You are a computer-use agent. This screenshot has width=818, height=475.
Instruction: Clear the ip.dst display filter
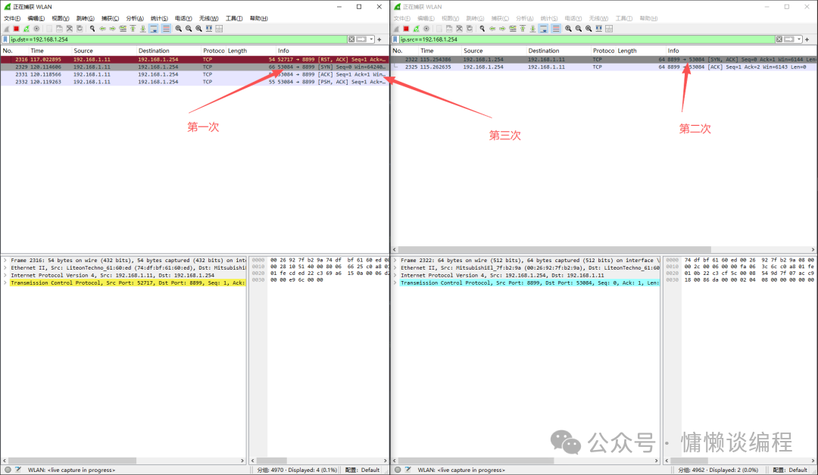click(351, 39)
